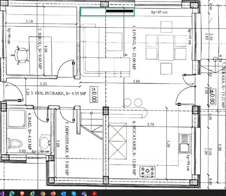The image size is (226, 196).
Task: Click the four-burner stove symbol in the kitchen
Action: (x=147, y=172)
